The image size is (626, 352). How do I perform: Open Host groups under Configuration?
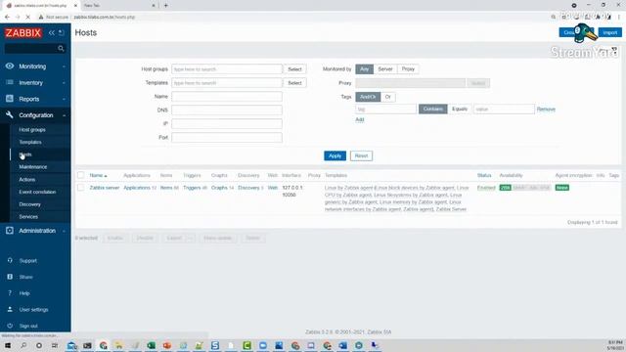(x=32, y=130)
